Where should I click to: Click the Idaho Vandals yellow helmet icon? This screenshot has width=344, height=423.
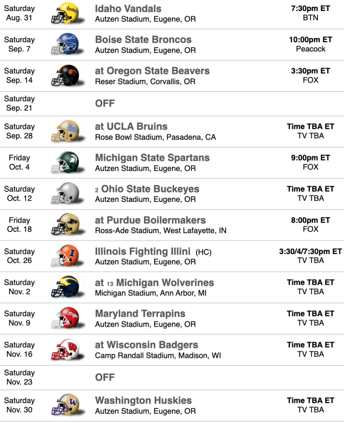pyautogui.click(x=68, y=13)
